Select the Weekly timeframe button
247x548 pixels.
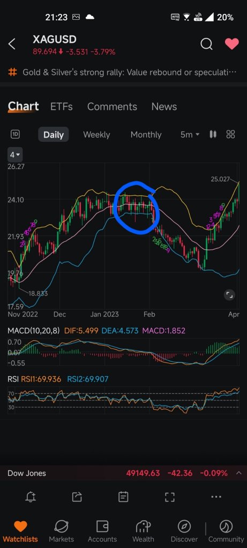tap(96, 134)
